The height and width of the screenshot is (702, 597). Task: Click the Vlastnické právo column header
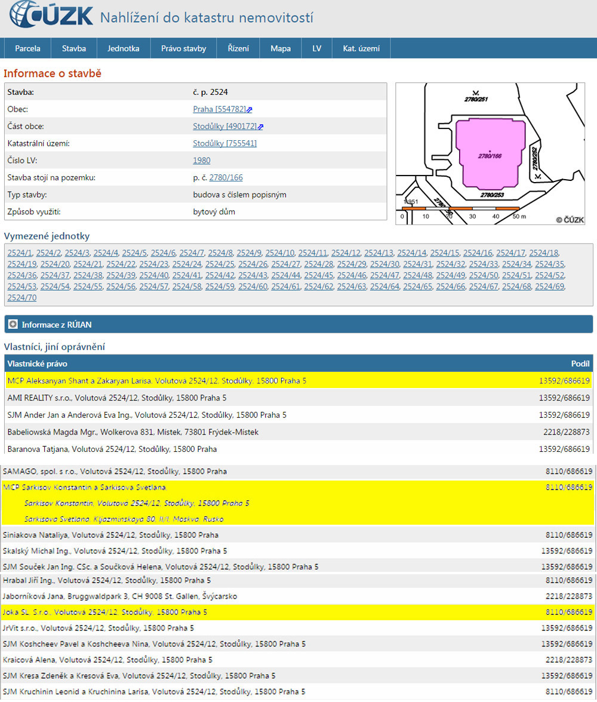(37, 364)
